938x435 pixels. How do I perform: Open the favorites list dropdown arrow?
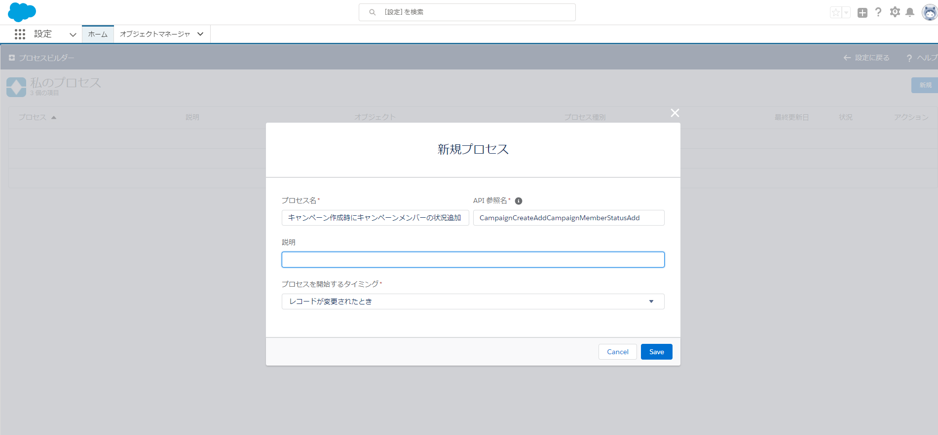pos(846,13)
